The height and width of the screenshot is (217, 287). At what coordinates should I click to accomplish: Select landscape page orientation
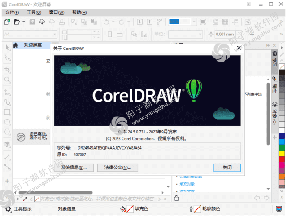coord(120,35)
